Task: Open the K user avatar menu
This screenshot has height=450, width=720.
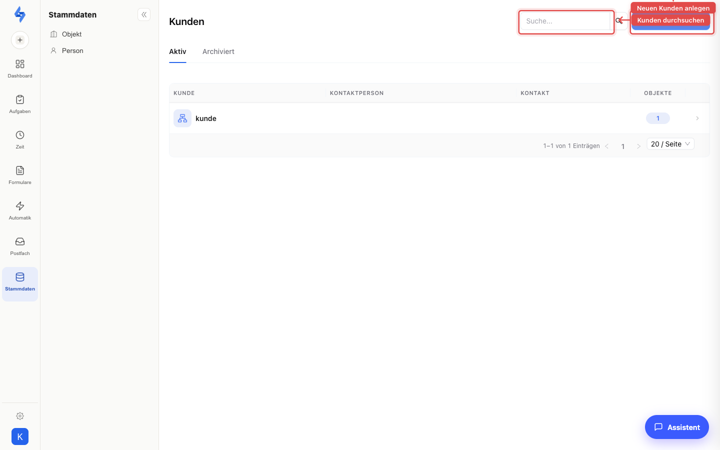Action: (20, 436)
